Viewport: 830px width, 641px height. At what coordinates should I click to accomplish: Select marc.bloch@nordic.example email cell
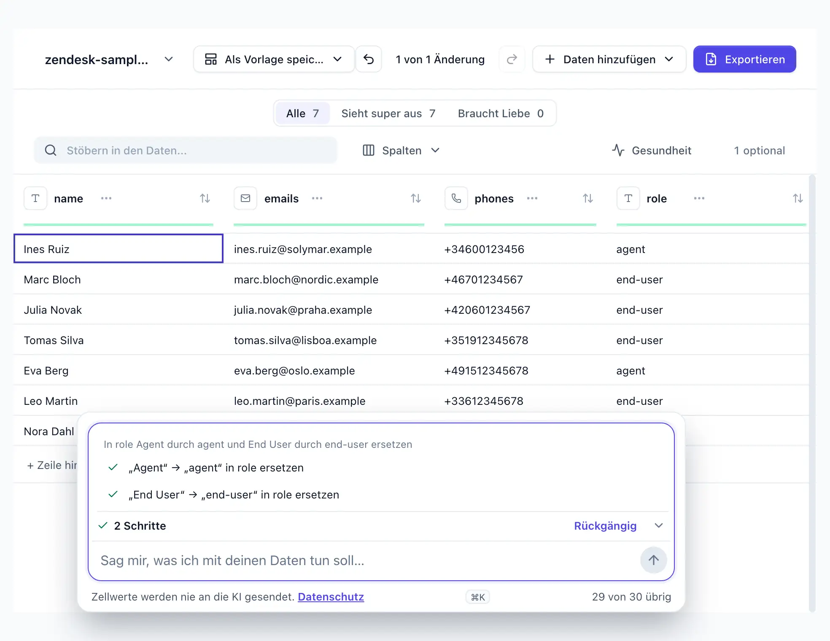(x=329, y=280)
